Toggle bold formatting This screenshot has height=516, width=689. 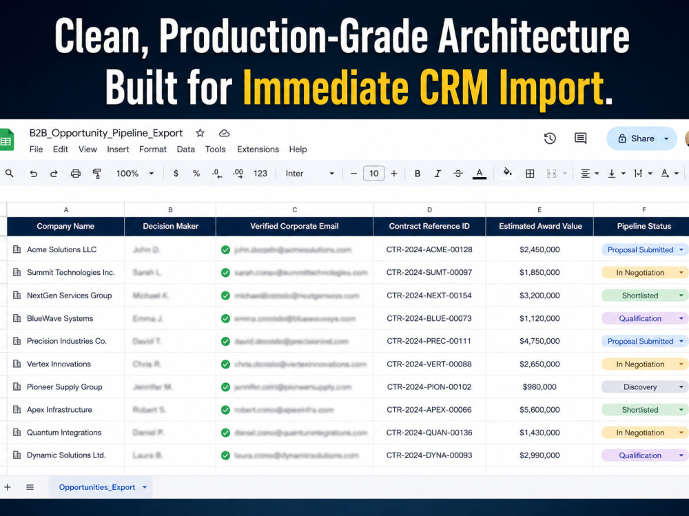tap(418, 174)
